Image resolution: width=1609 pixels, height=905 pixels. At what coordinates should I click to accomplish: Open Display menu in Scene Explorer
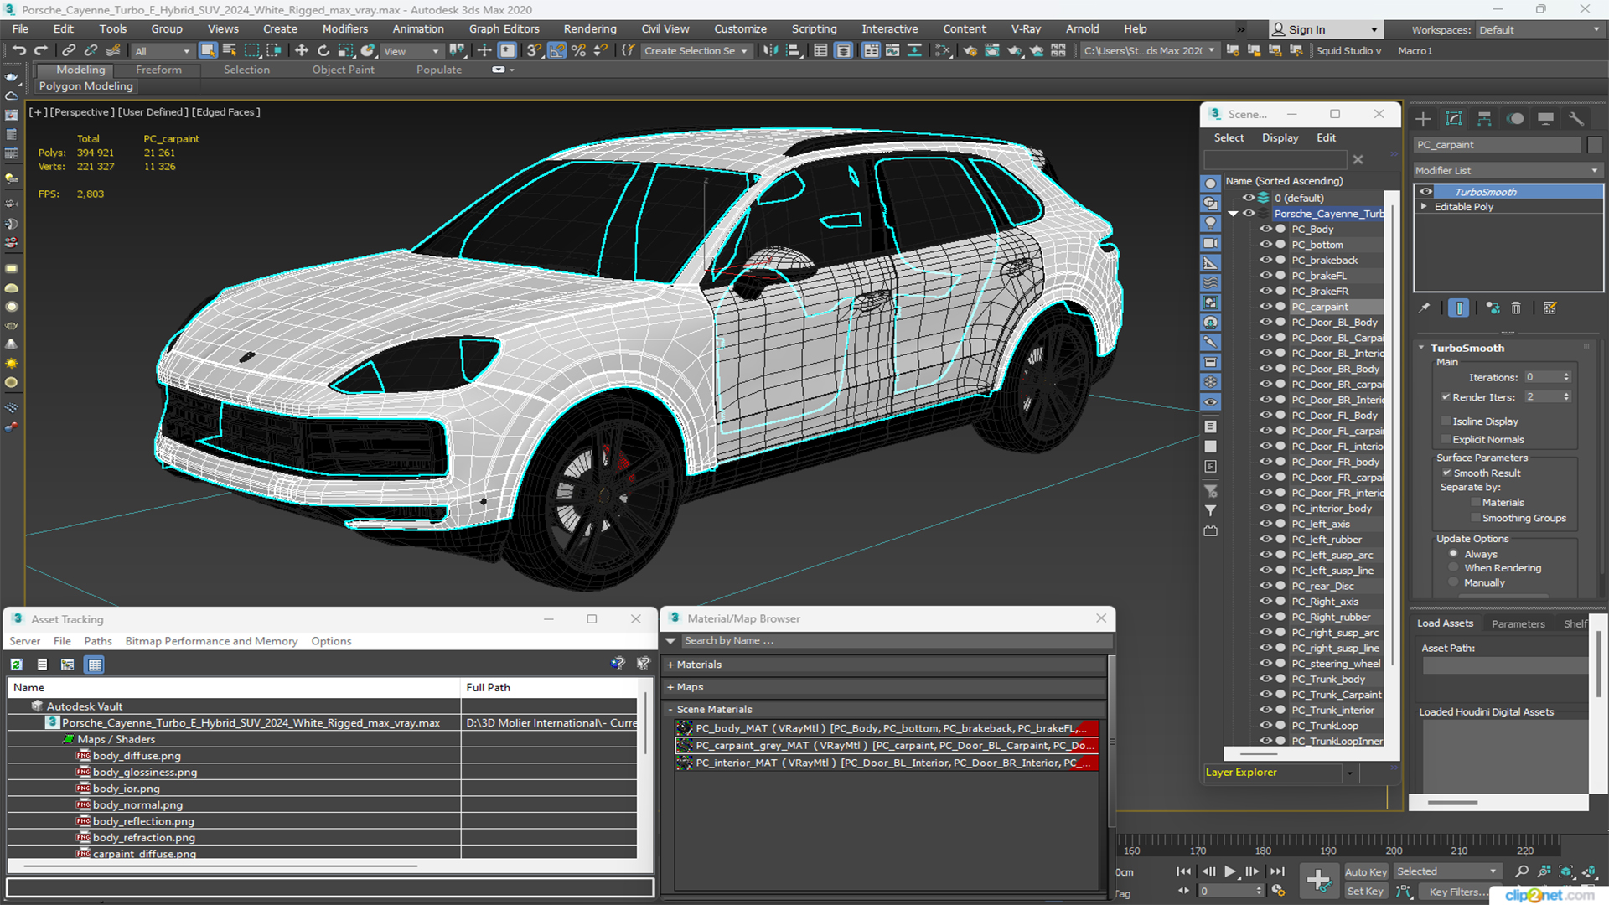click(1280, 137)
